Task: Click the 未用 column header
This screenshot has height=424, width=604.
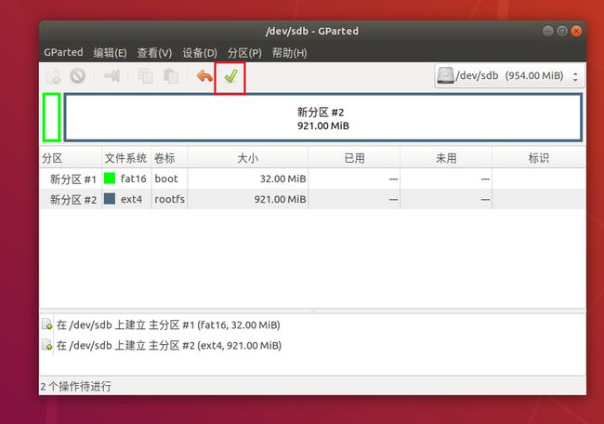Action: tap(446, 158)
